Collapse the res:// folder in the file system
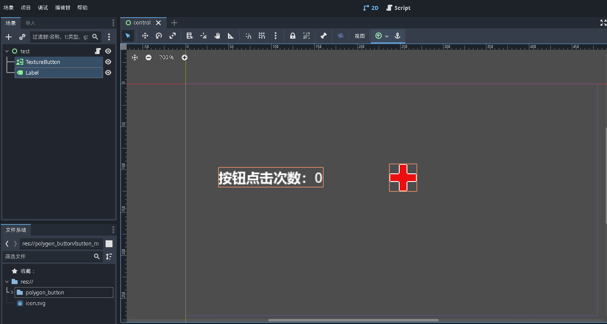This screenshot has width=607, height=324. click(7, 282)
